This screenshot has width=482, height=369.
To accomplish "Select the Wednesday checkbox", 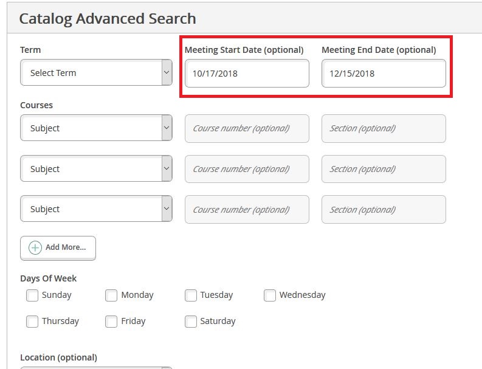I will [270, 295].
